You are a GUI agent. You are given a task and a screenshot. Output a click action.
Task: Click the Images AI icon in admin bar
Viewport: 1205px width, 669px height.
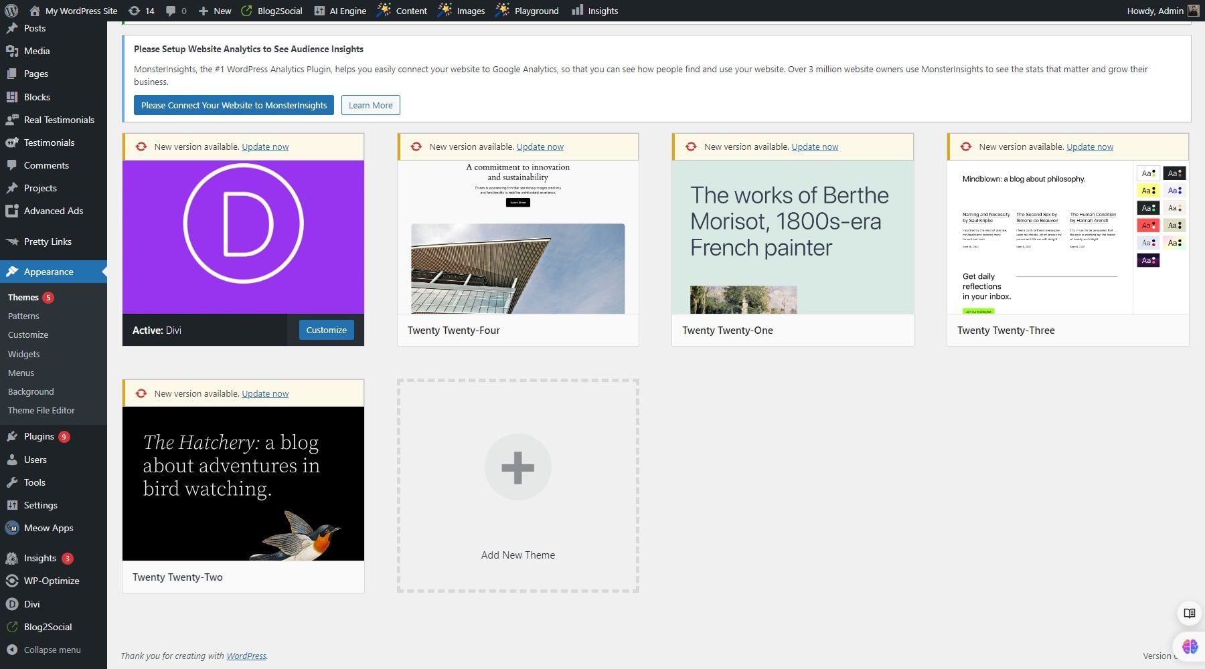[x=444, y=10]
